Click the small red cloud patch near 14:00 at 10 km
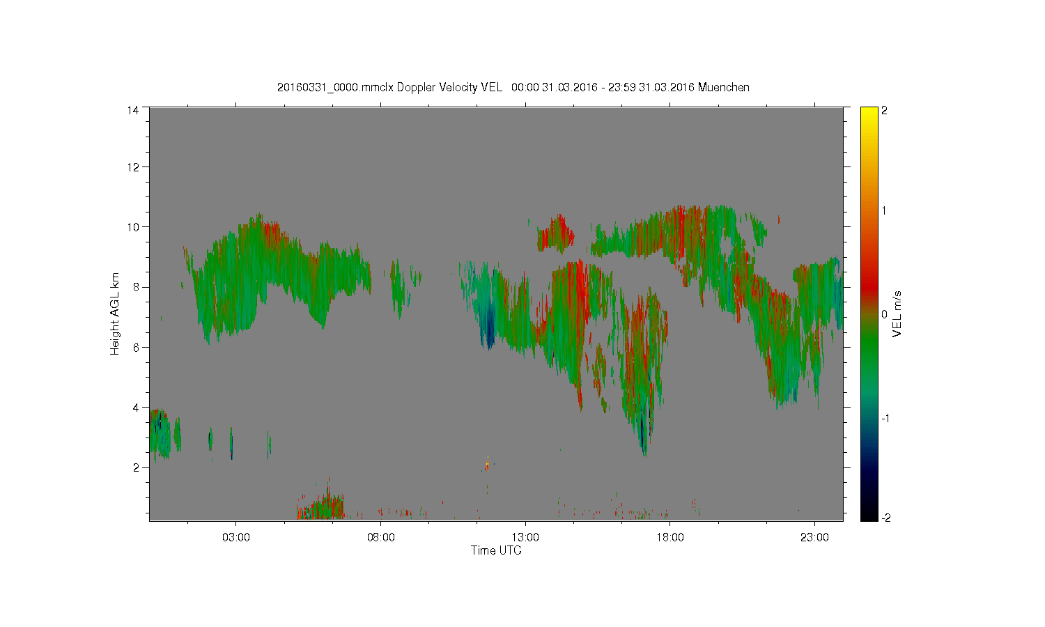The image size is (1045, 627). click(555, 234)
